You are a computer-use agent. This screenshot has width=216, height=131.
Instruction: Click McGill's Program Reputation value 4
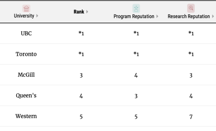coord(136,75)
